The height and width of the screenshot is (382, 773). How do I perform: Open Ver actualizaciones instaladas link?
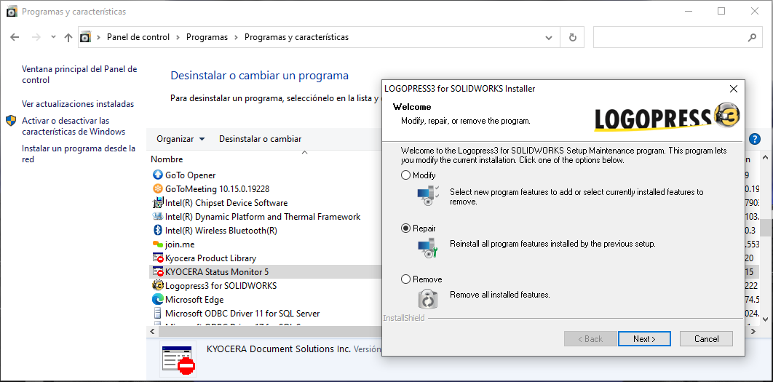pos(78,104)
